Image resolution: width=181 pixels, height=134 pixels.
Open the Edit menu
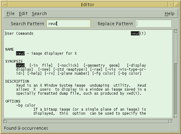(23, 14)
